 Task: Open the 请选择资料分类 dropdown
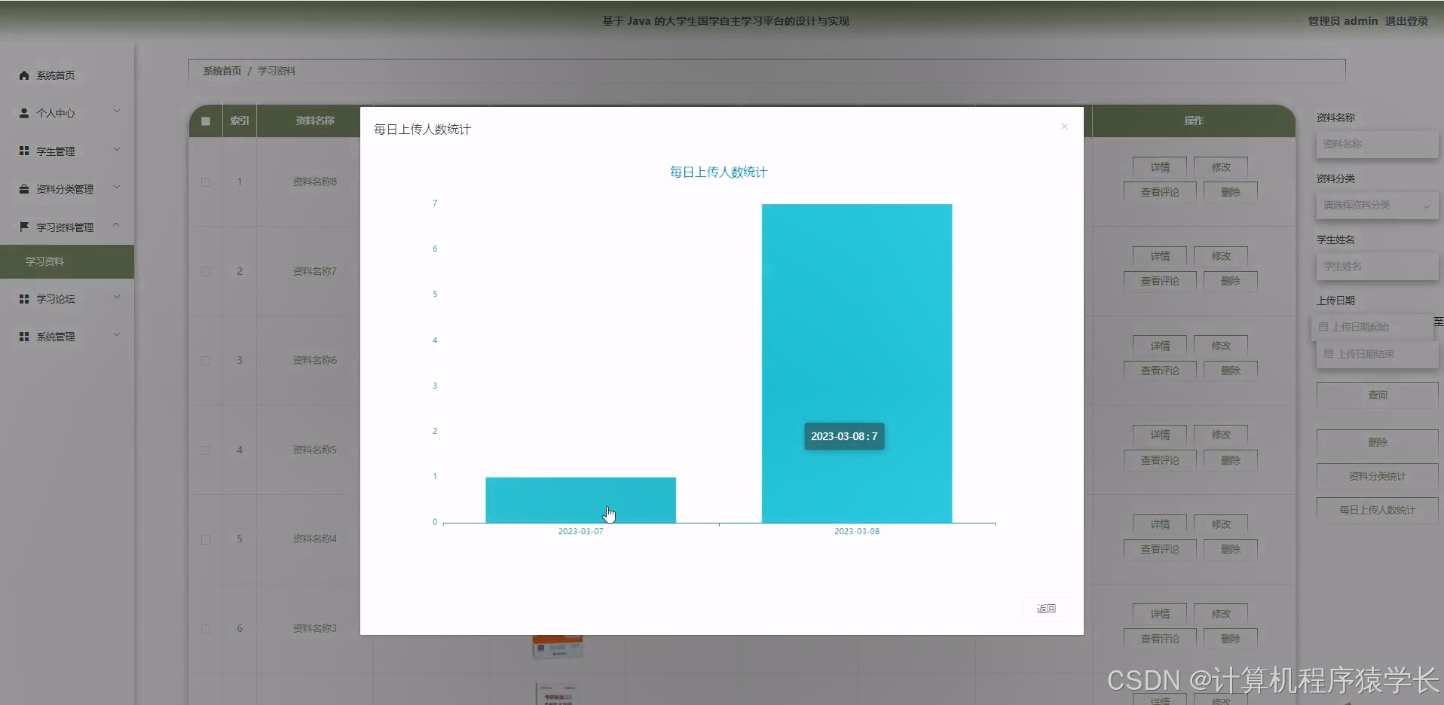coord(1377,206)
